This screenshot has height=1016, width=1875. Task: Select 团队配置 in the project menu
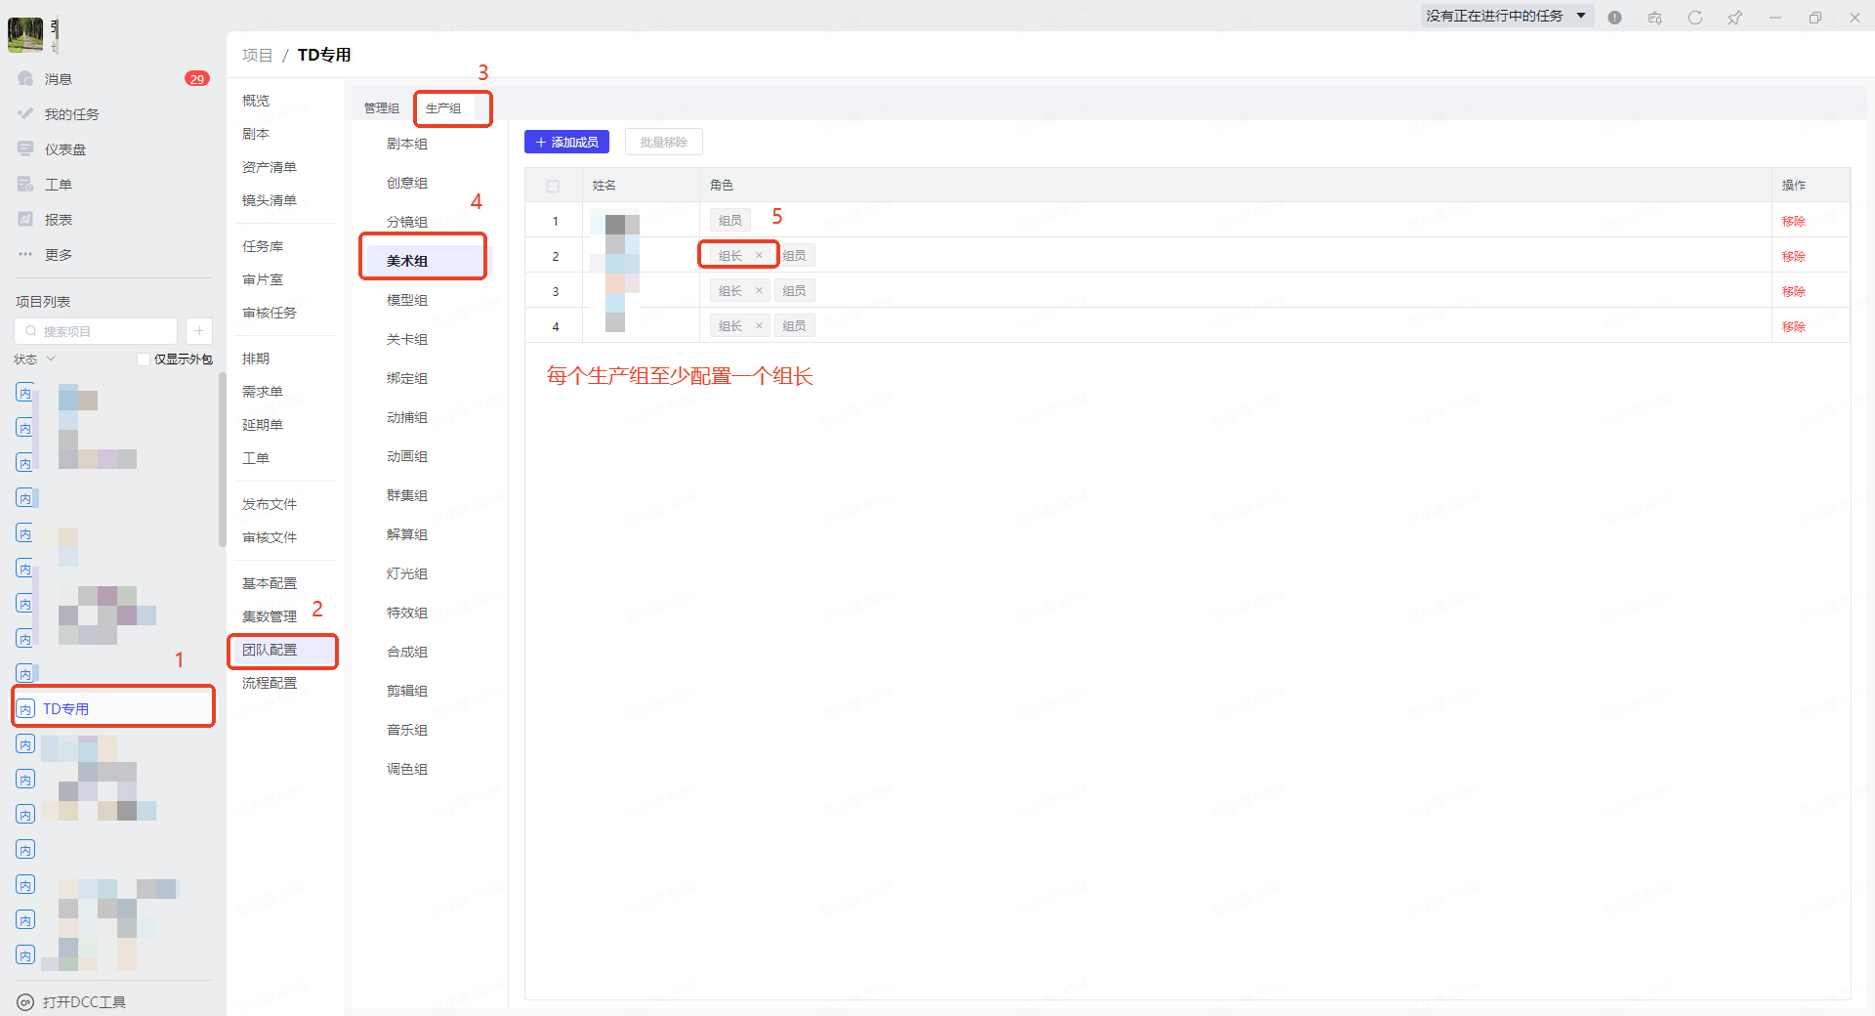[283, 650]
